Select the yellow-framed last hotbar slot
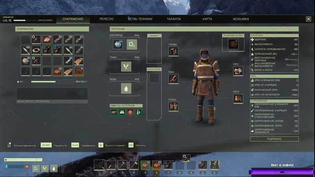This screenshot has height=177, width=315. coord(215,165)
